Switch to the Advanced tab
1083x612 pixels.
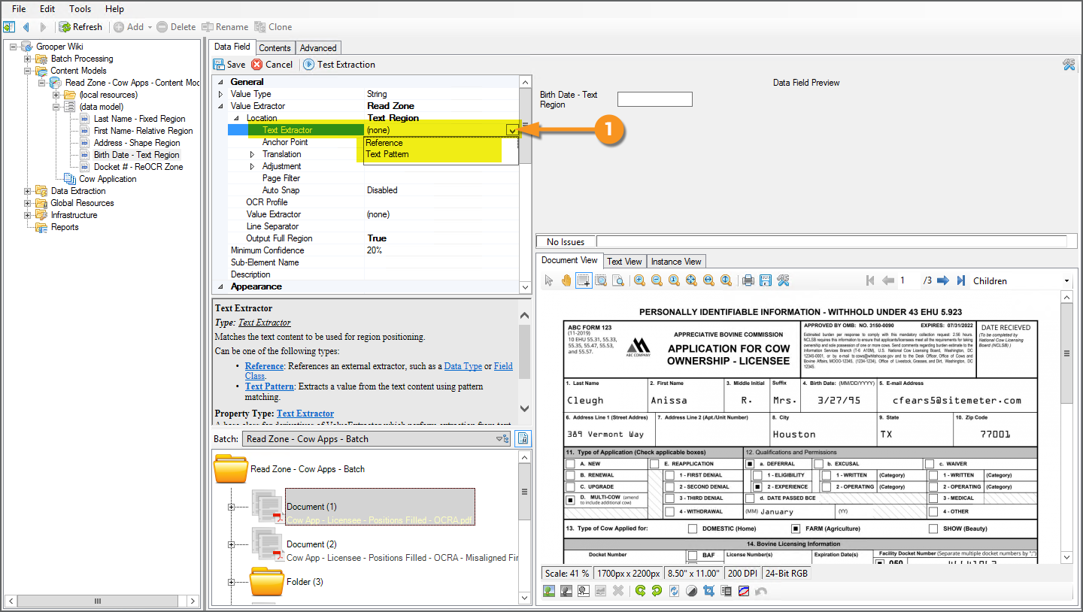318,48
